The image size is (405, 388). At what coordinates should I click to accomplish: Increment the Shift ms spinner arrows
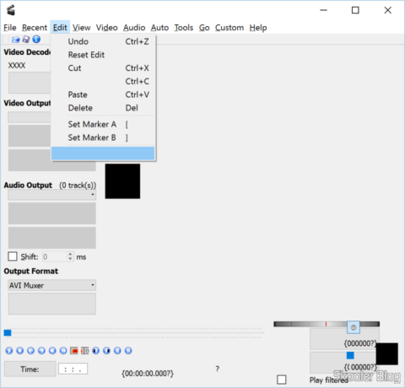[70, 254]
